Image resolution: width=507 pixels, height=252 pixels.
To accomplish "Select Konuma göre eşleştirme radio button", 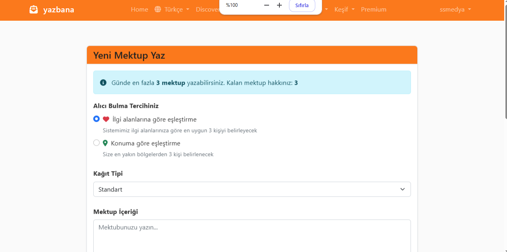I will (x=96, y=143).
